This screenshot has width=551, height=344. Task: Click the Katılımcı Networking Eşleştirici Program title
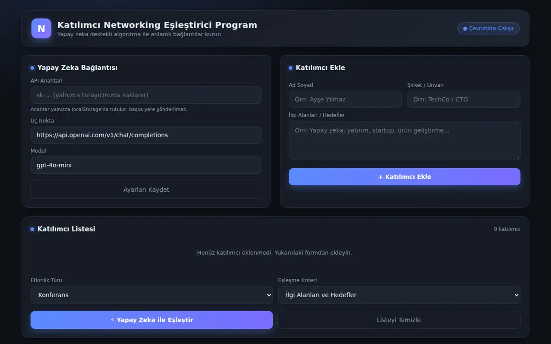(x=157, y=25)
